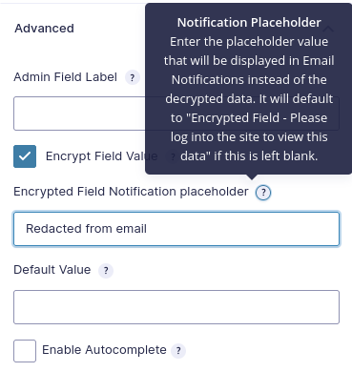Viewport: 352px width, 372px height.
Task: Open Enable Autocomplete help tooltip icon
Action: tap(178, 350)
